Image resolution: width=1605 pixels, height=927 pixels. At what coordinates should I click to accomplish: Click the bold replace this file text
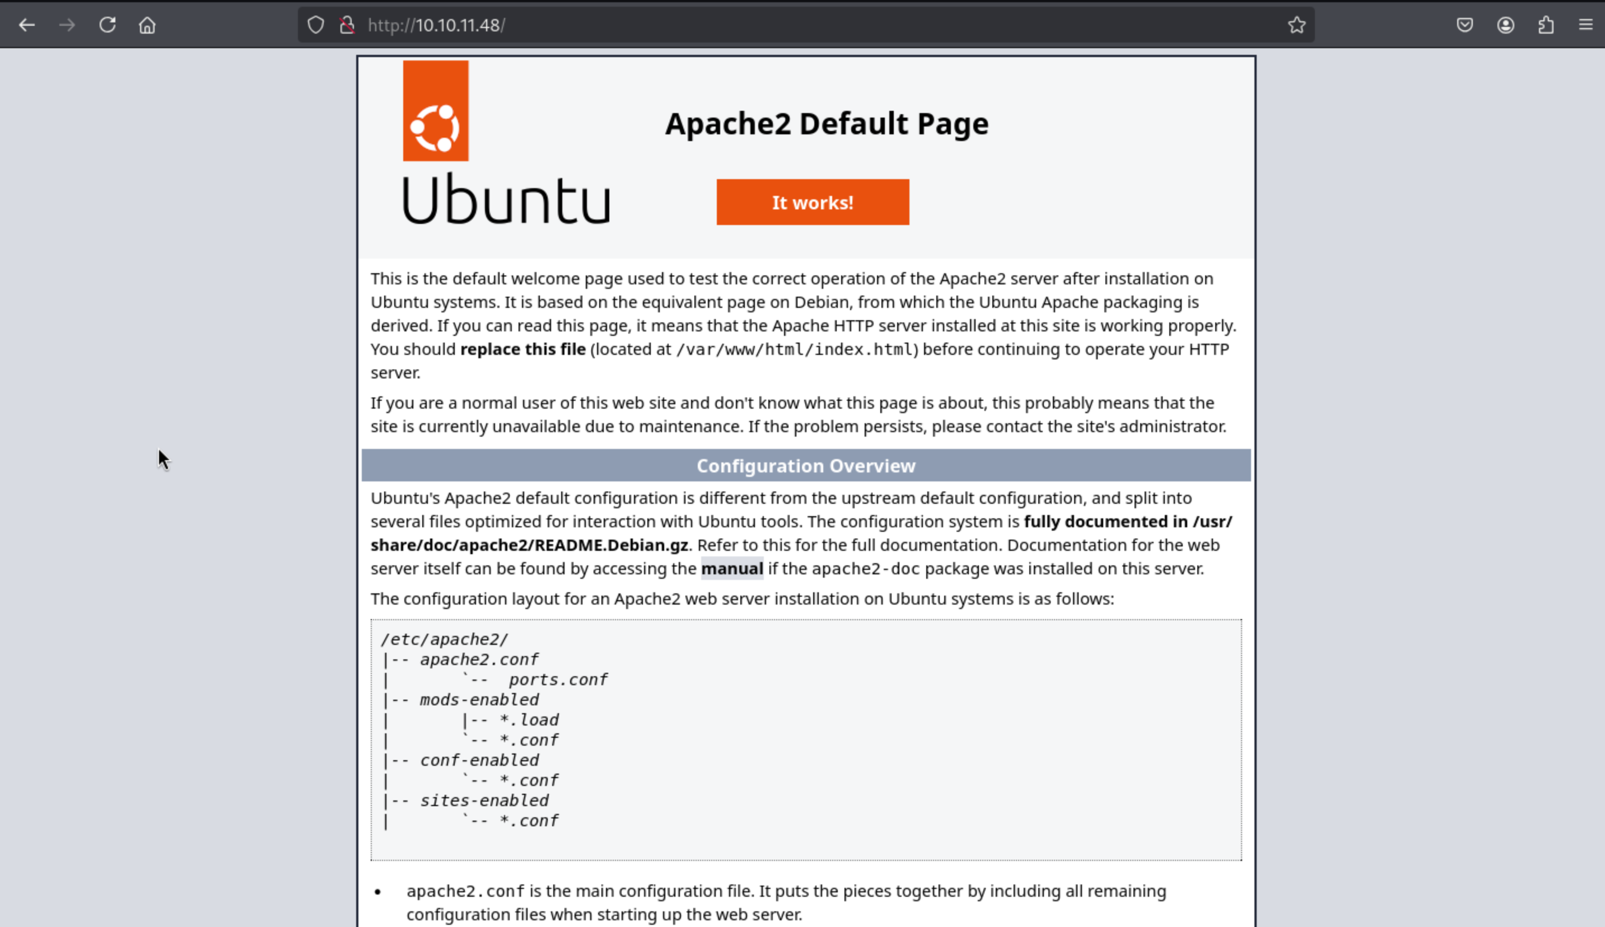coord(522,349)
